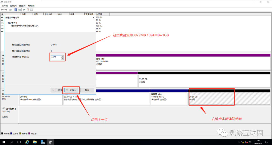Viewport: 272px width, 145px height.
Task: Open the notification center icon
Action: point(267,142)
